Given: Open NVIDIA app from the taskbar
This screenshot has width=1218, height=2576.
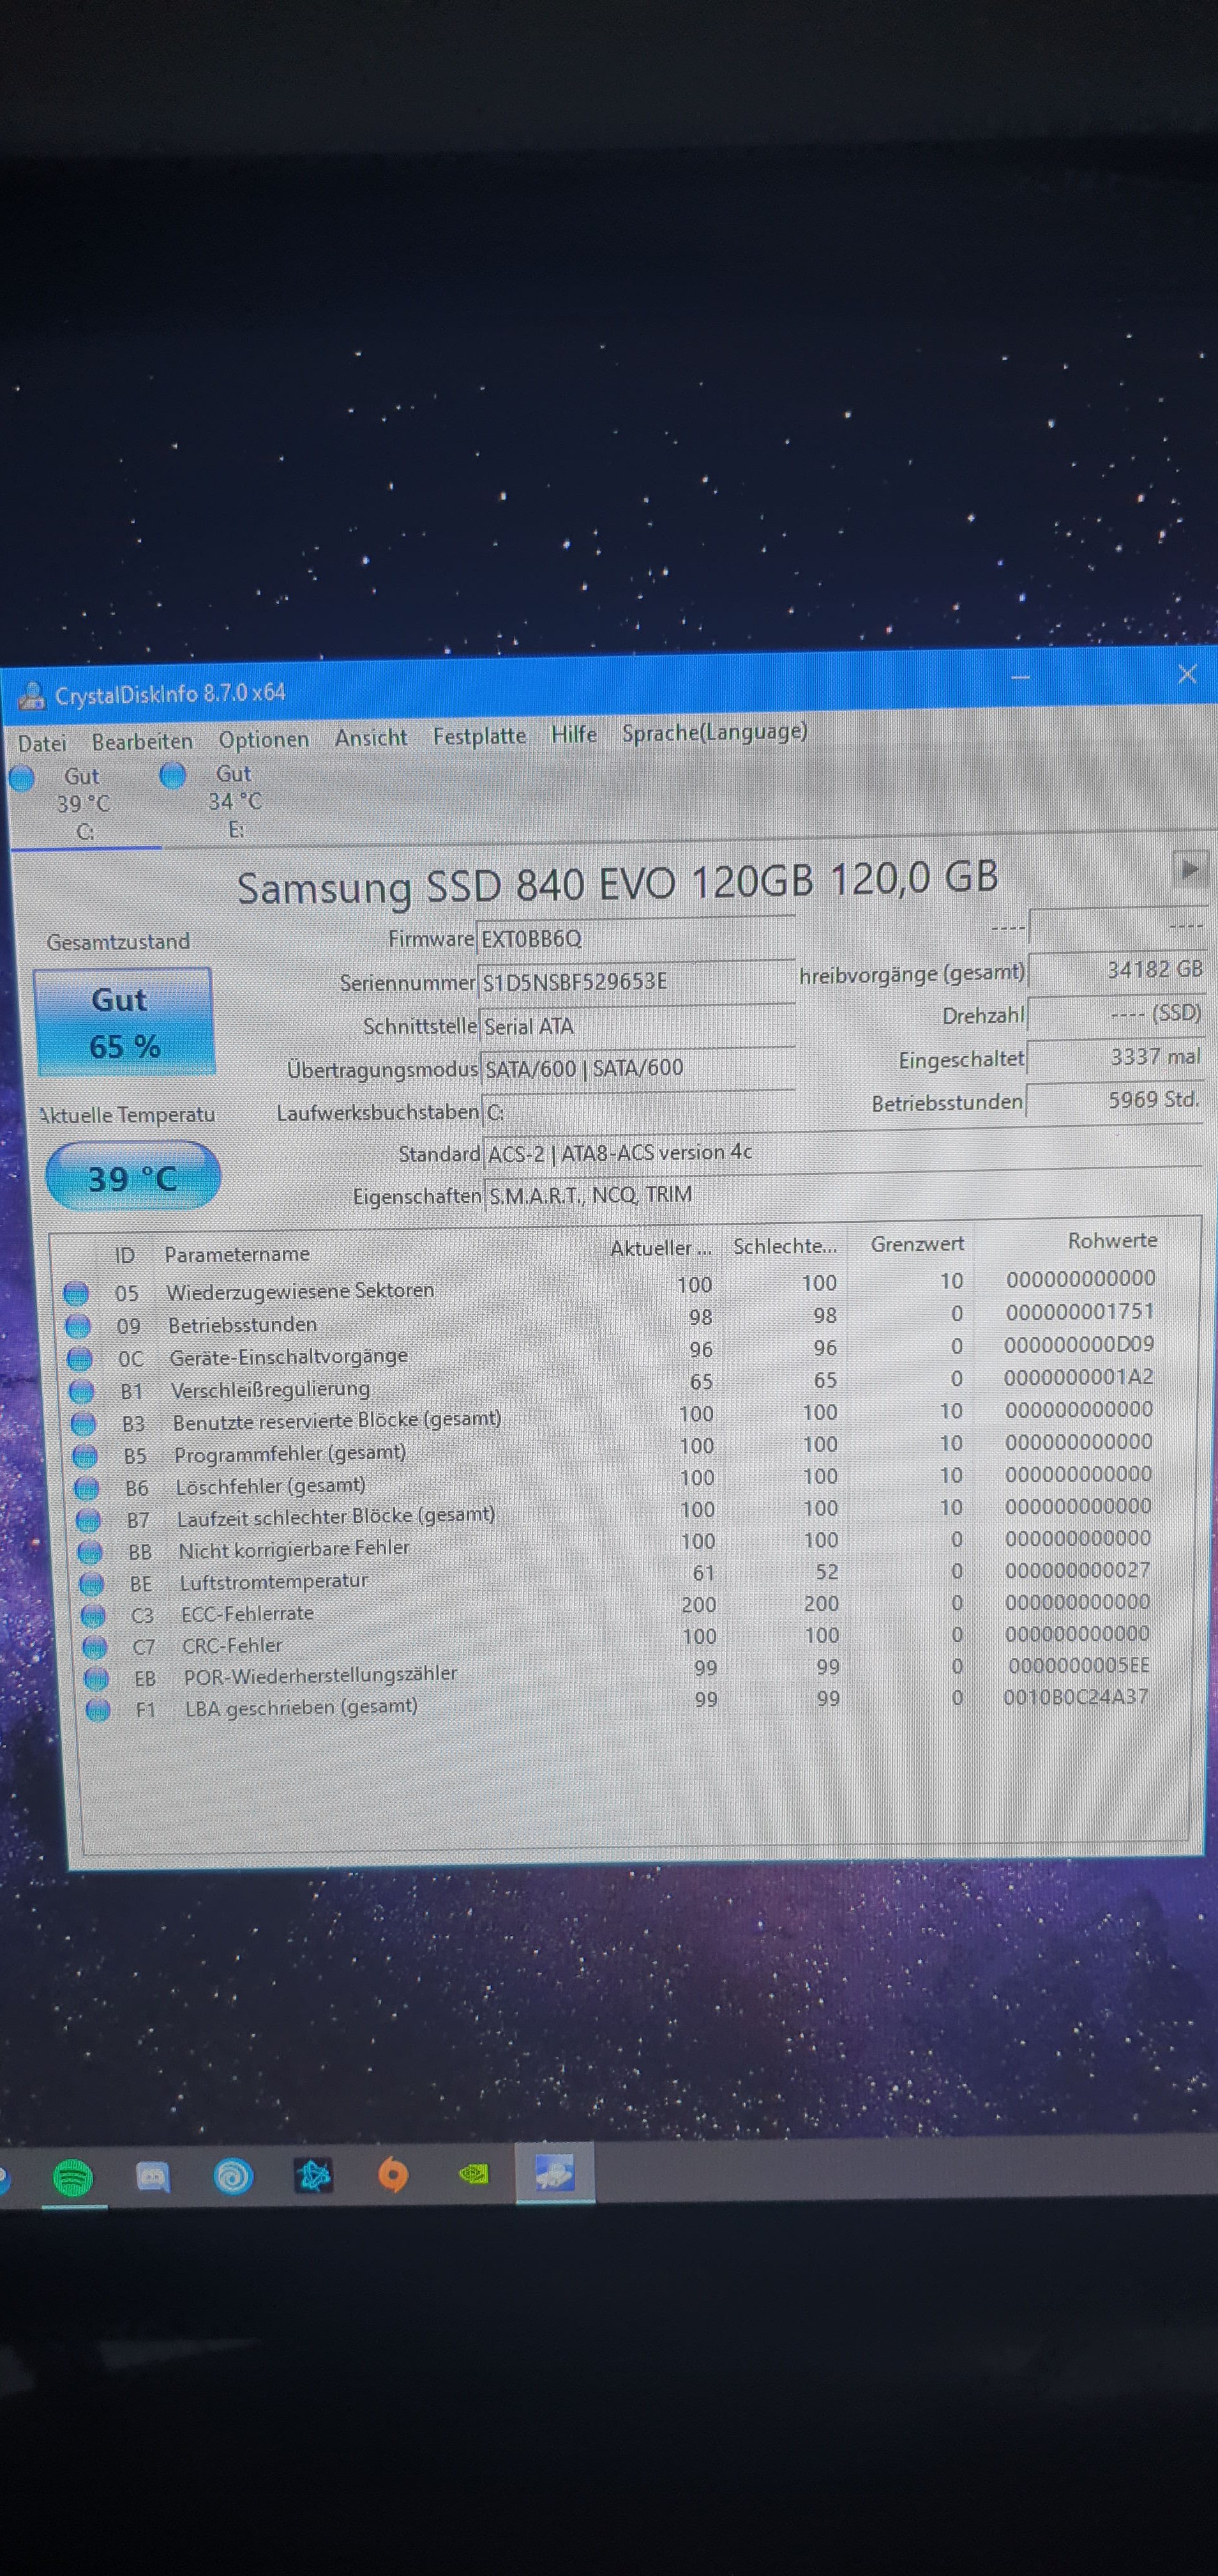Looking at the screenshot, I should [x=474, y=2174].
